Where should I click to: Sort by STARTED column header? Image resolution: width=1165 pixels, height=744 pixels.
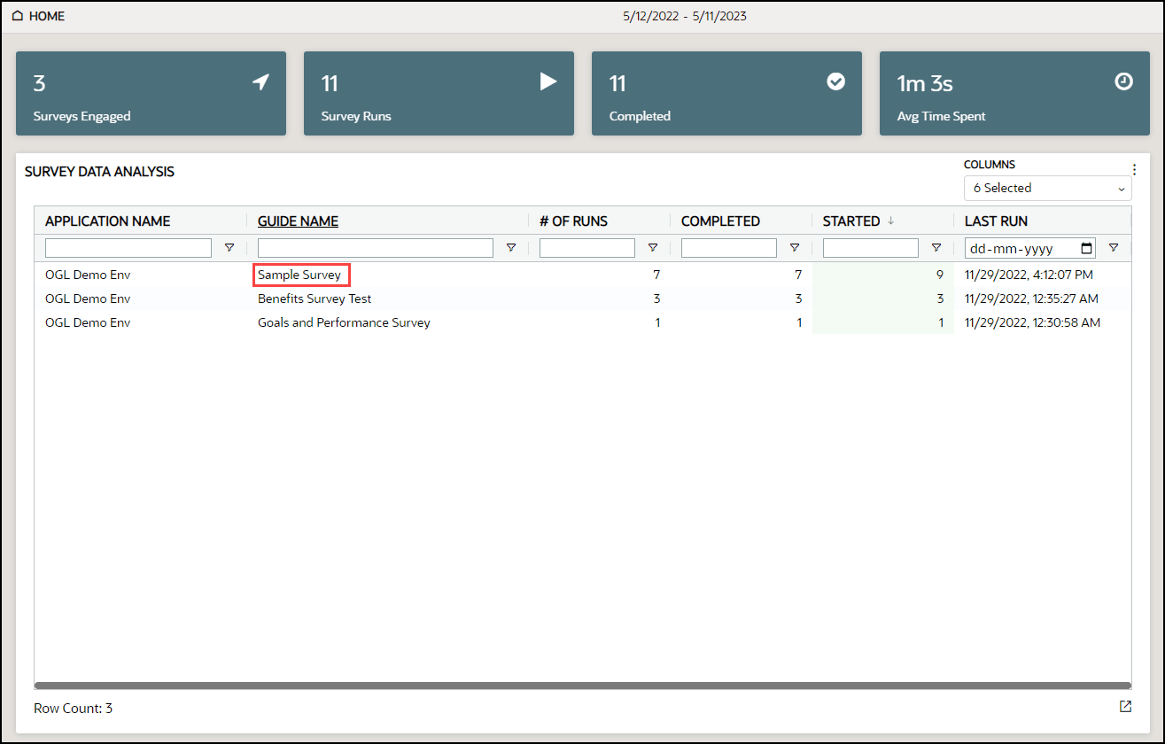(851, 221)
